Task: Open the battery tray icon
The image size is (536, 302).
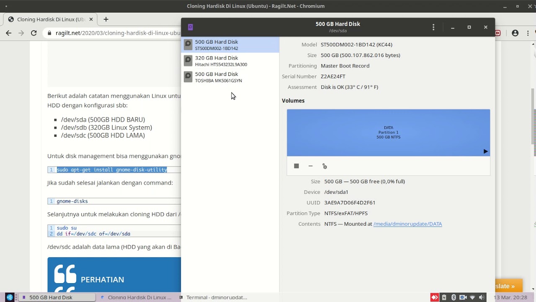Action: [x=444, y=297]
